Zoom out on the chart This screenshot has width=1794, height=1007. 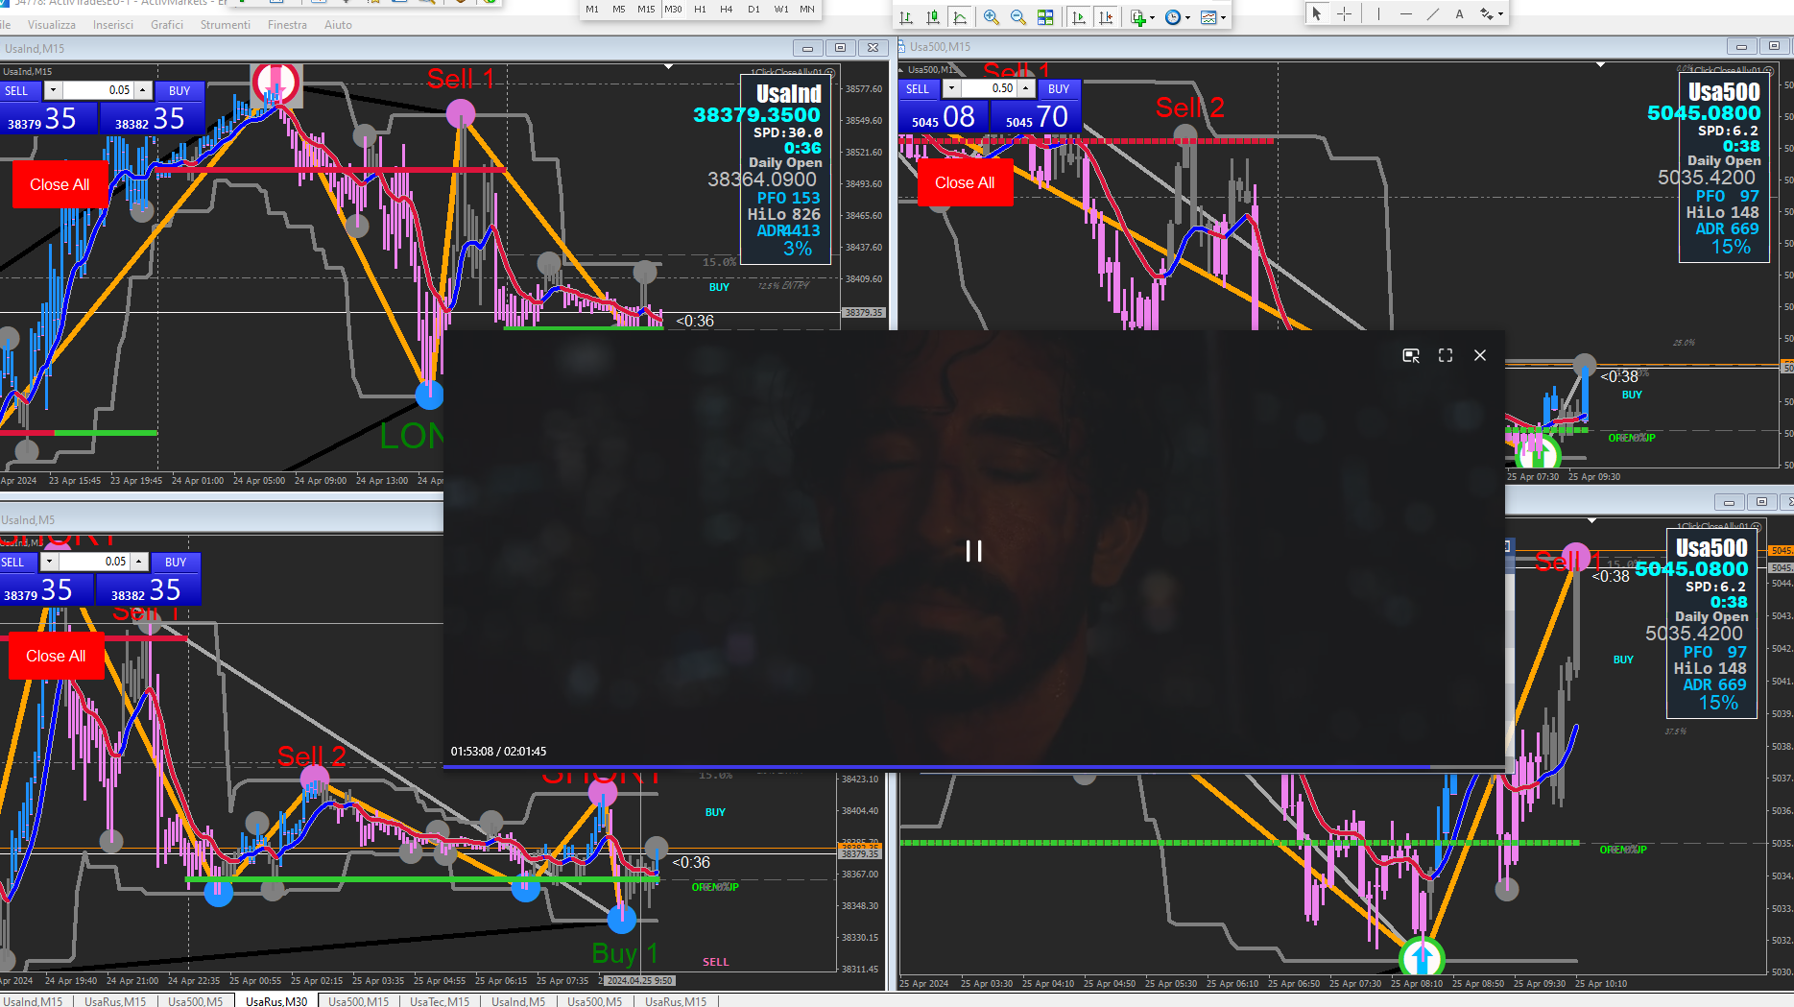(x=1018, y=17)
